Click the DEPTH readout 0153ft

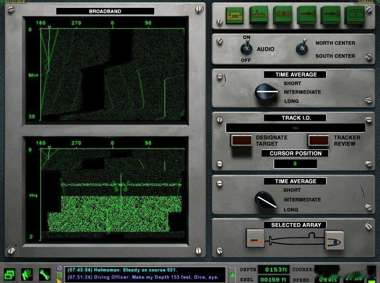point(273,270)
